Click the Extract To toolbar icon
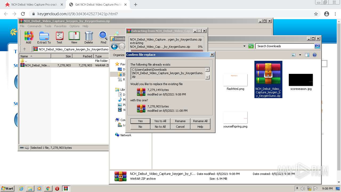 [44, 37]
